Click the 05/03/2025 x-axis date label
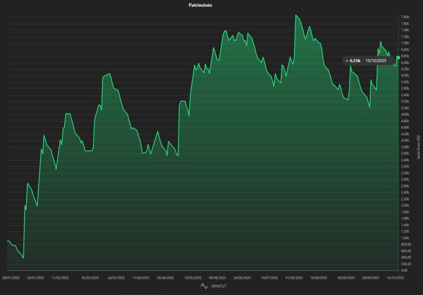 pyautogui.click(x=90, y=278)
